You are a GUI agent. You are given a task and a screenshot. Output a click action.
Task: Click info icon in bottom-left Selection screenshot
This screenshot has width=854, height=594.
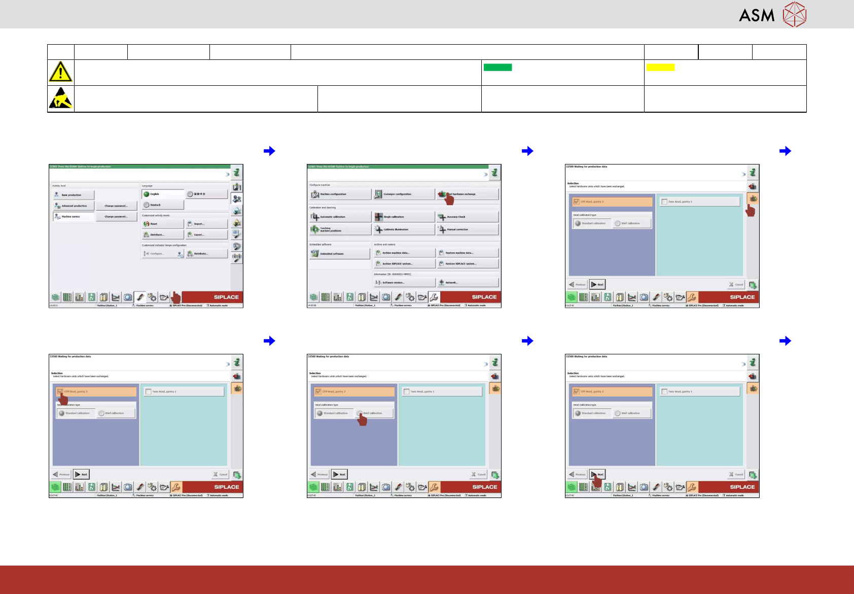[237, 362]
